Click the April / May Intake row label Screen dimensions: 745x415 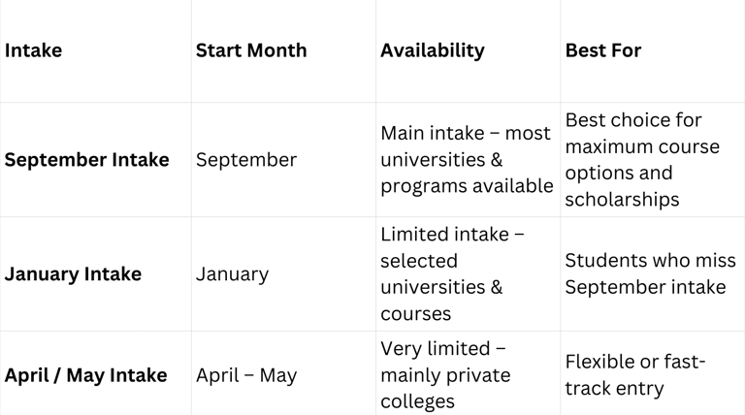point(85,375)
